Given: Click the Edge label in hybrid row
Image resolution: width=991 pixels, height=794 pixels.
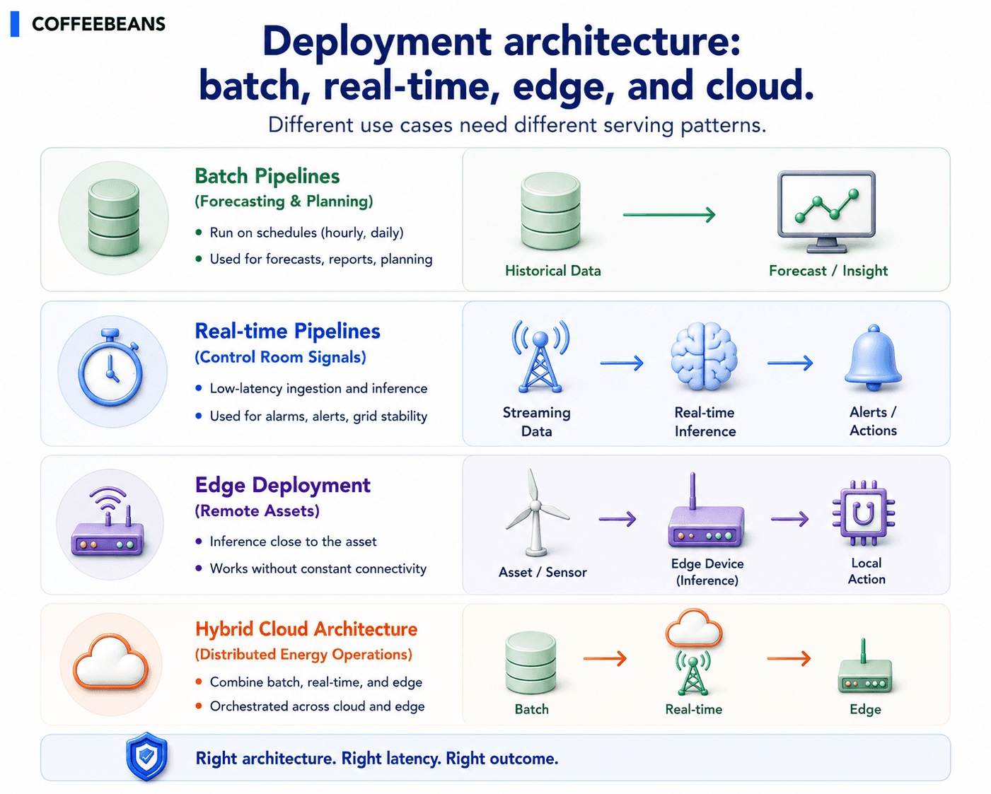Looking at the screenshot, I should point(865,710).
